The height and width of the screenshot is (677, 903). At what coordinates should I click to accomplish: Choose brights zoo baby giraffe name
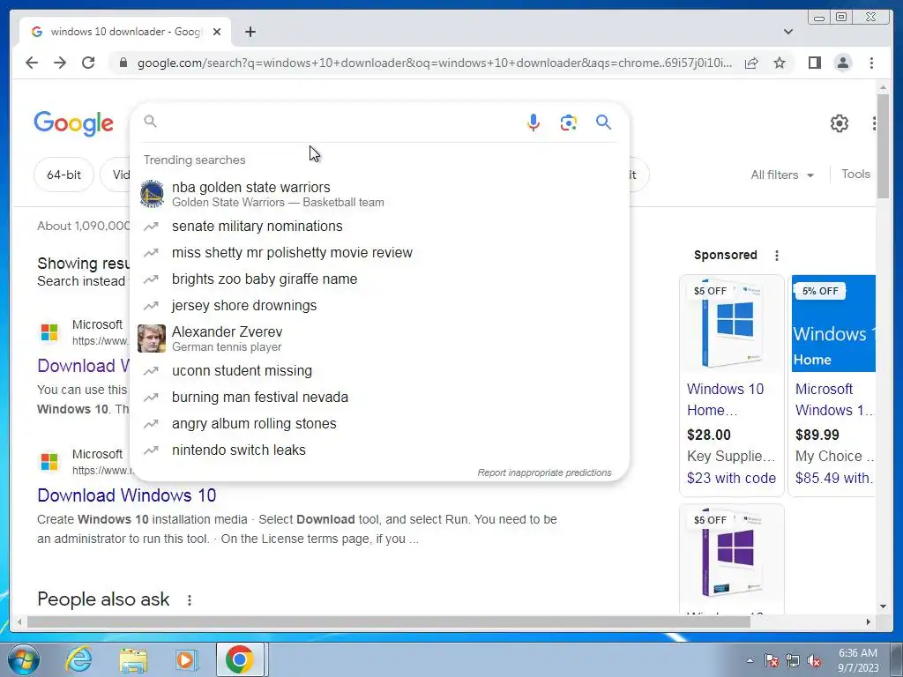pyautogui.click(x=380, y=279)
